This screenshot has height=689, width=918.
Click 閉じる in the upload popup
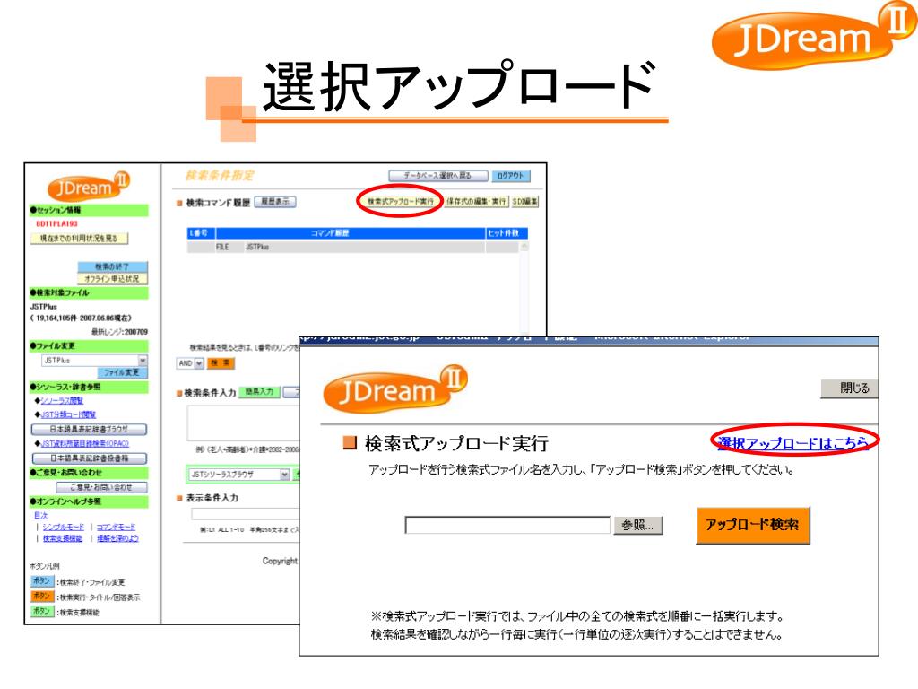pos(852,388)
